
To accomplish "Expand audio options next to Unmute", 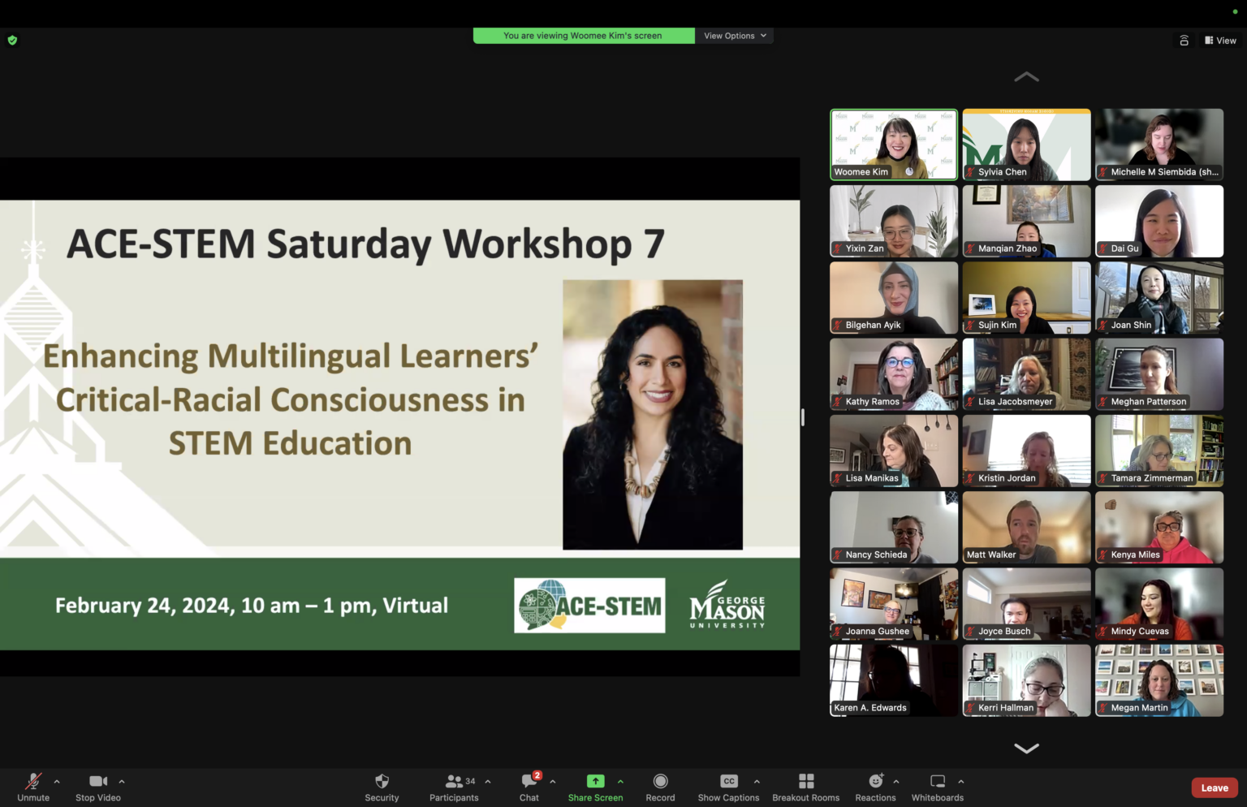I will pyautogui.click(x=56, y=781).
